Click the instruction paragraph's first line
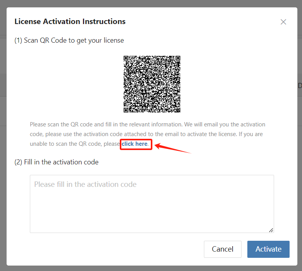This screenshot has height=271, width=302. coord(148,124)
